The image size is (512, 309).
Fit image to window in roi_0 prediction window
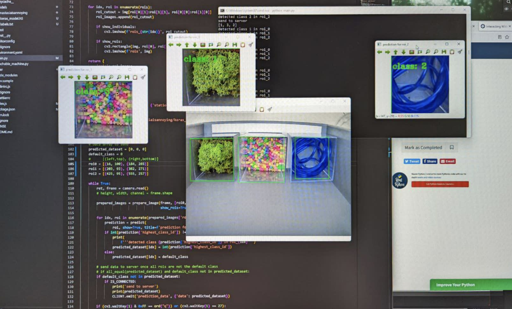click(211, 45)
